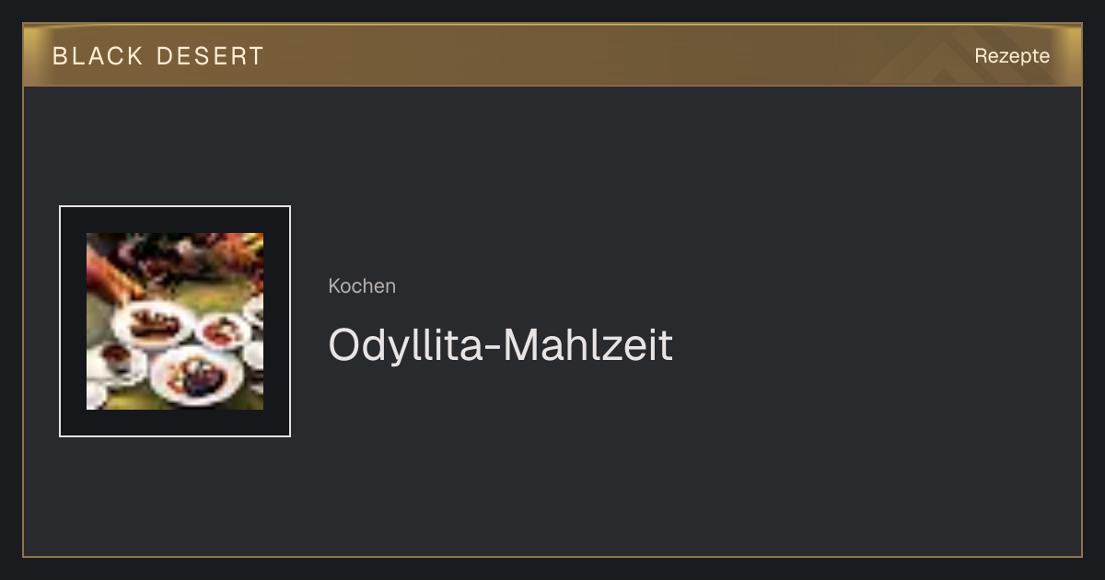This screenshot has width=1105, height=580.
Task: Click the center dessert plate in thumbnail
Action: point(152,324)
